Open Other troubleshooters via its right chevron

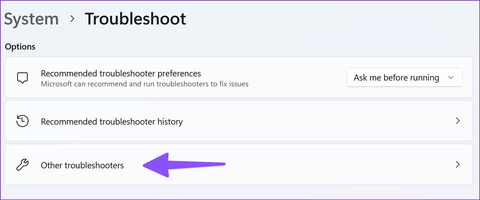458,165
